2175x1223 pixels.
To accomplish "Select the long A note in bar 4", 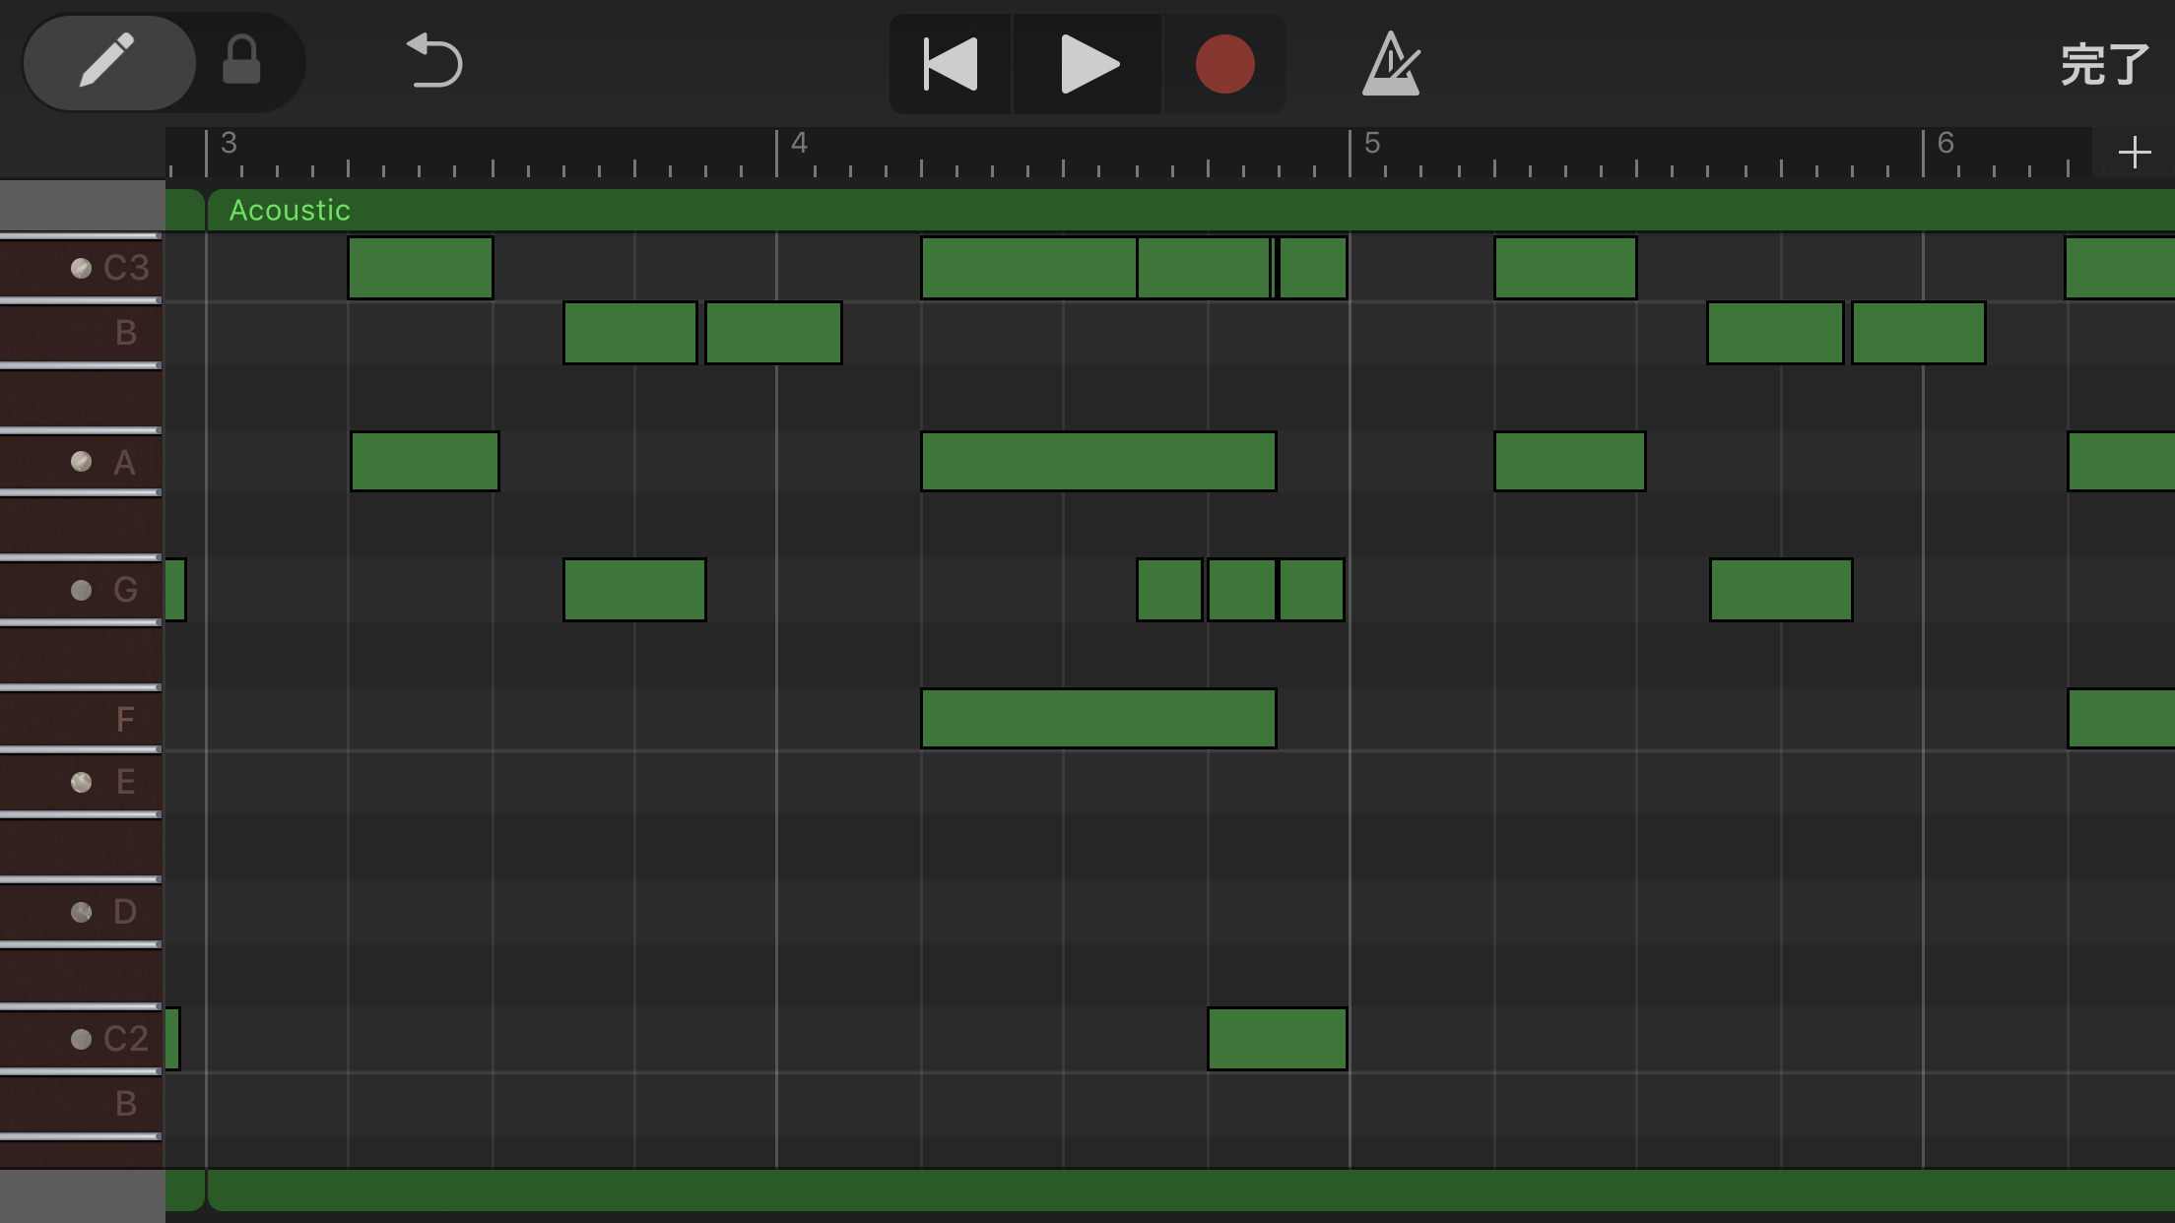I will [x=1098, y=461].
